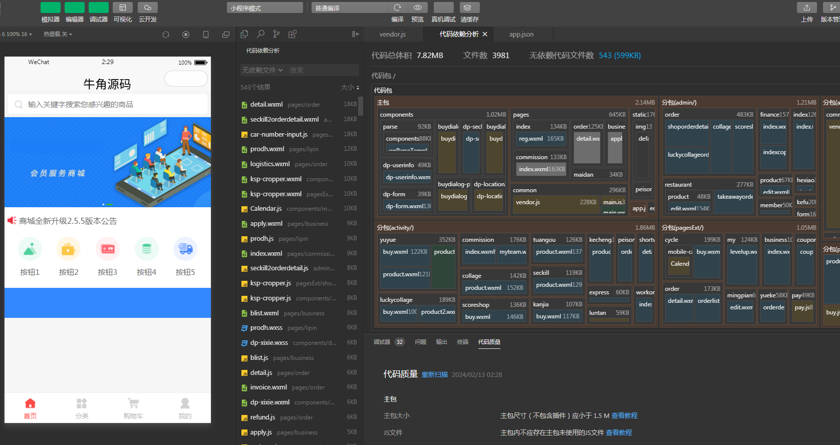Sort the file list by 大小
The width and height of the screenshot is (840, 445).
coord(350,87)
